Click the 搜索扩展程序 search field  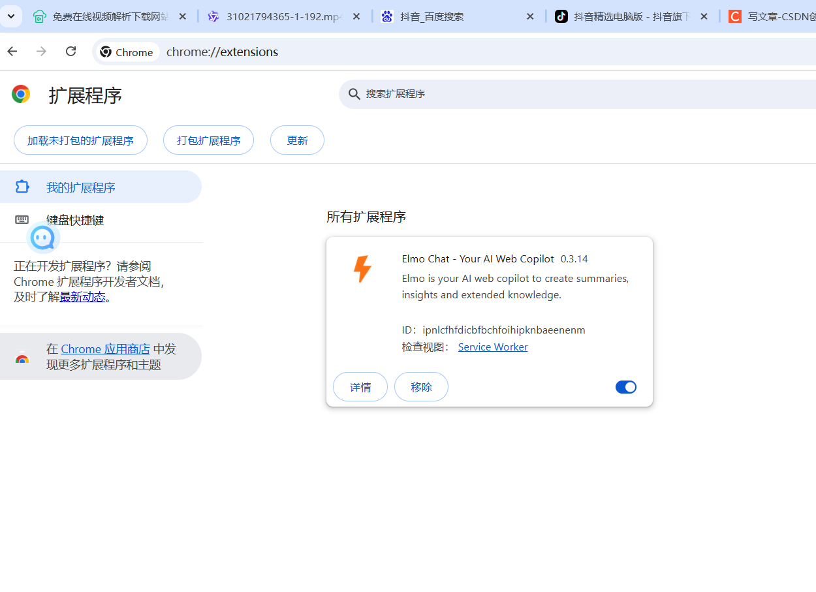[x=578, y=94]
